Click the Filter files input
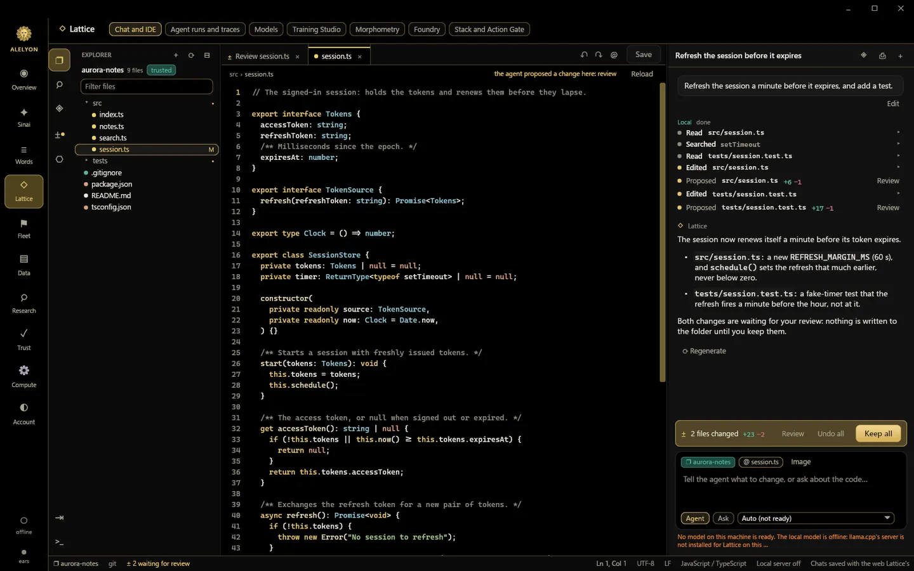 pyautogui.click(x=147, y=86)
